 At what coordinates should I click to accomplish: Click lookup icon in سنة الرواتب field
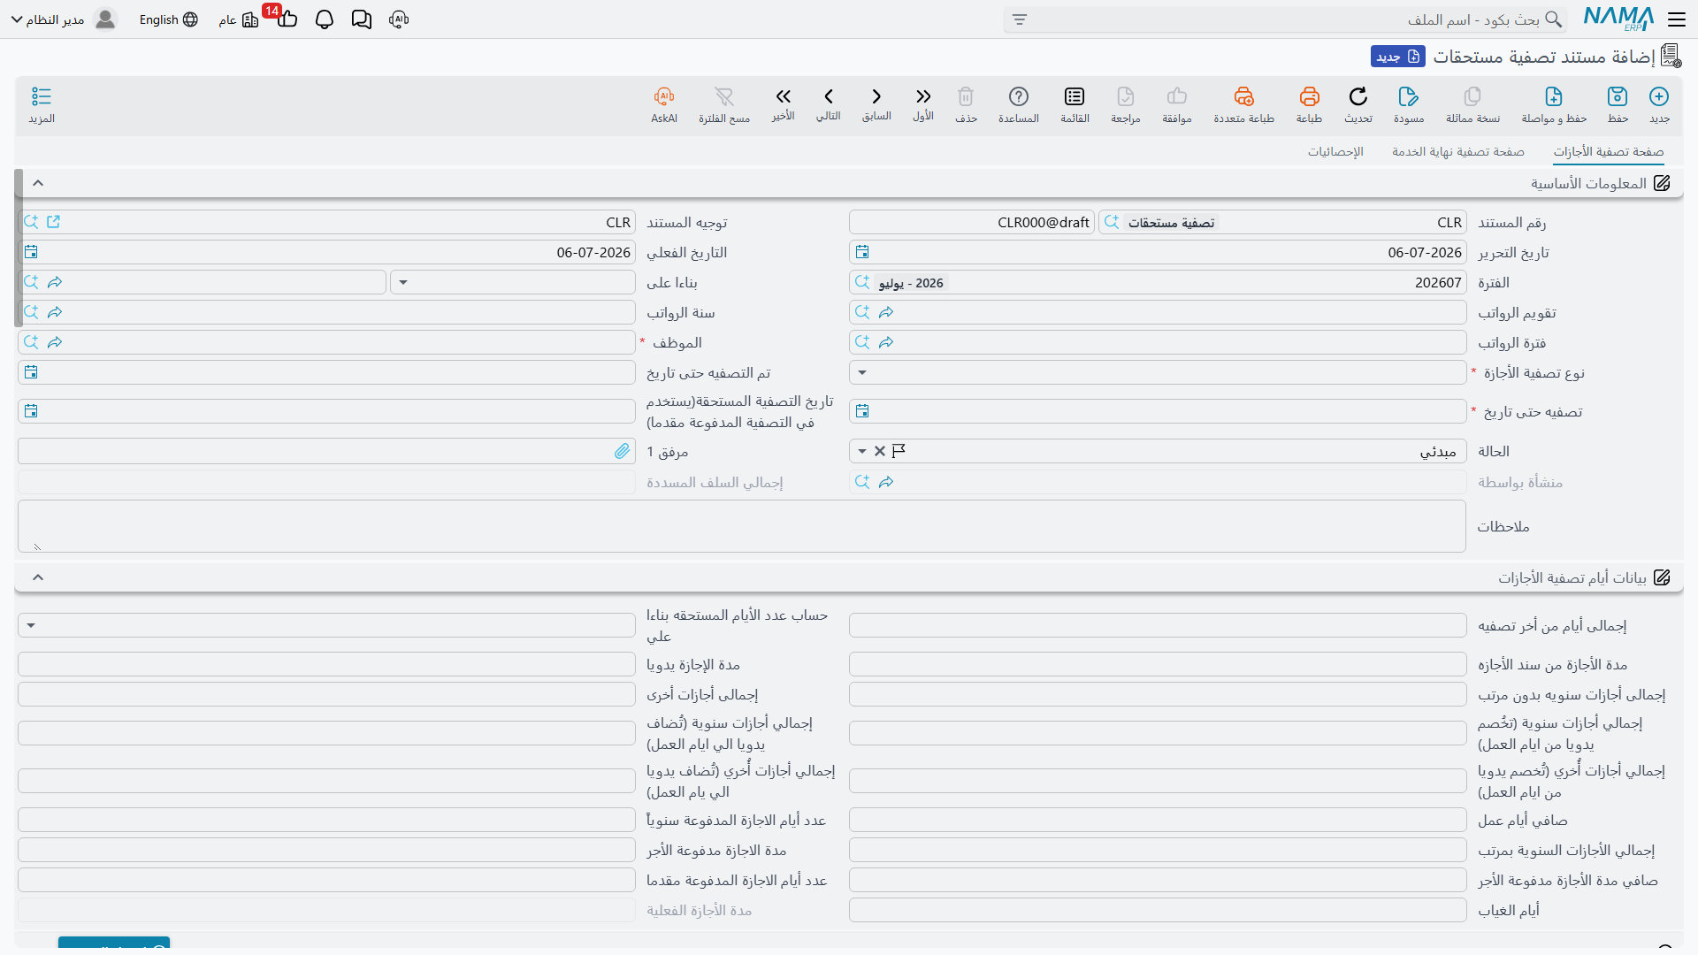point(31,312)
